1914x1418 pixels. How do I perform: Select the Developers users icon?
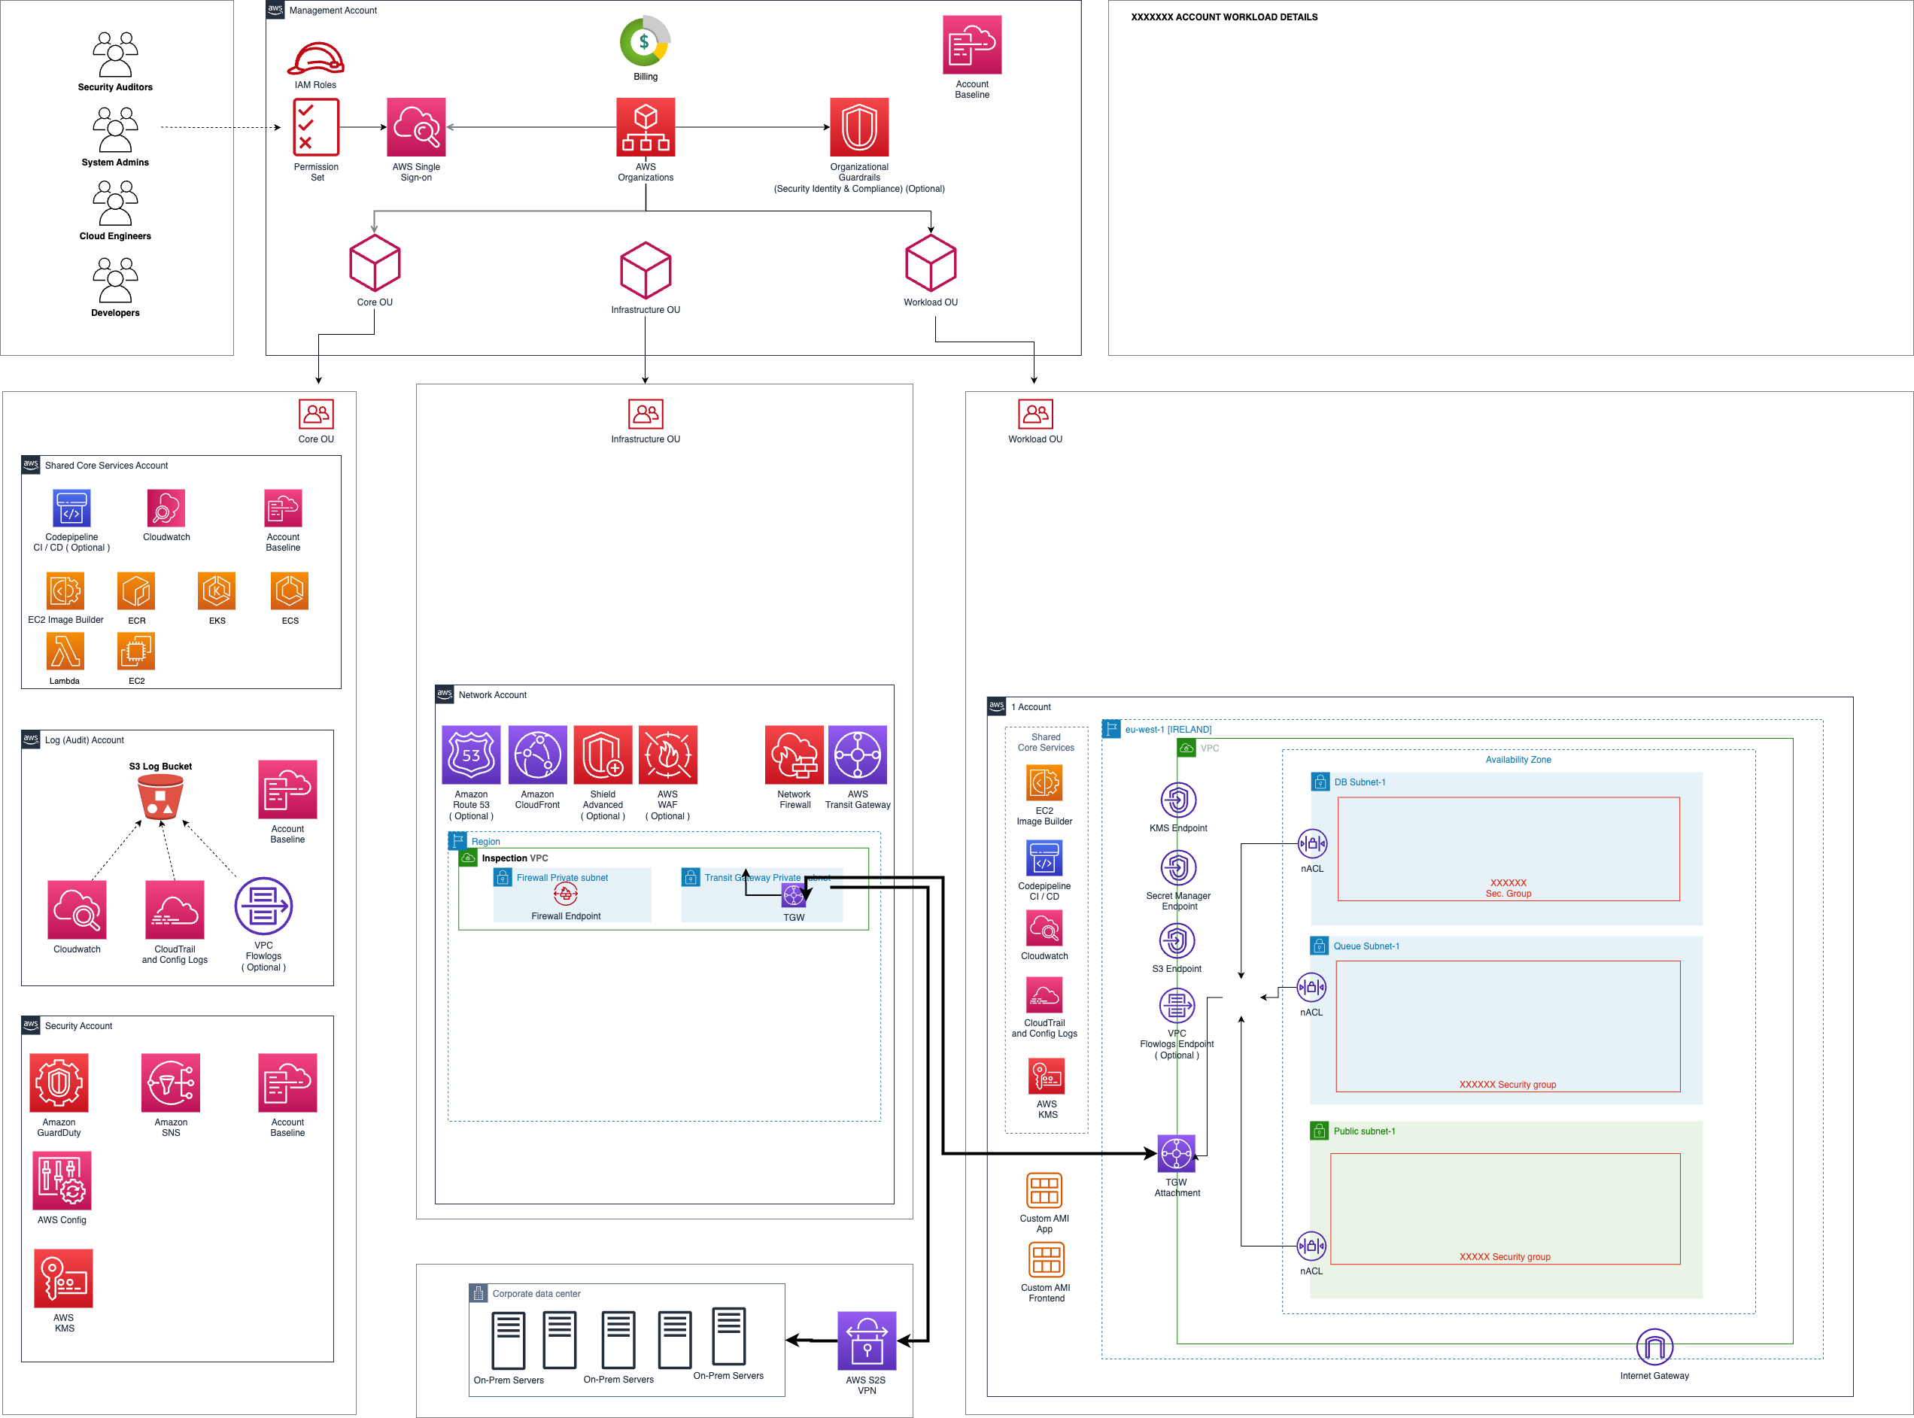coord(115,281)
